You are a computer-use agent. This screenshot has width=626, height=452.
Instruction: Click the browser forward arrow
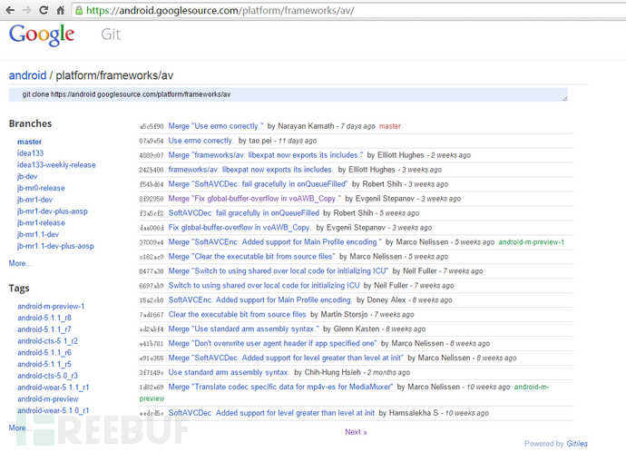coord(26,11)
